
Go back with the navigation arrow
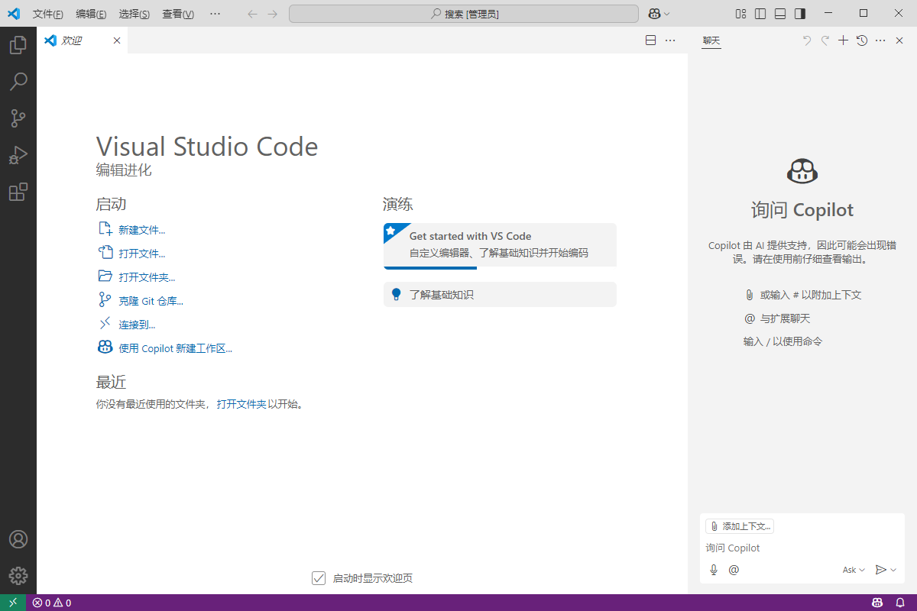(253, 14)
